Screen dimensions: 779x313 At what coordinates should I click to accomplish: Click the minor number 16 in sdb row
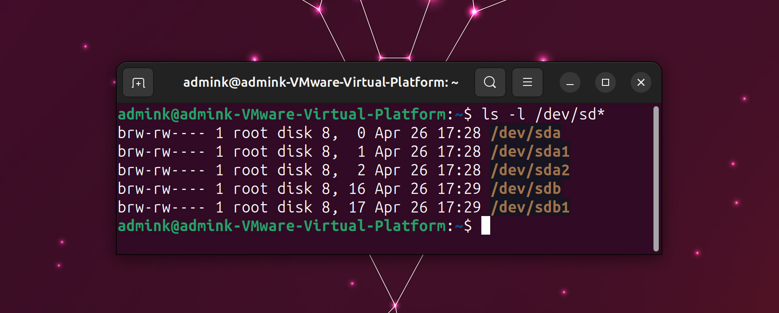(x=357, y=189)
